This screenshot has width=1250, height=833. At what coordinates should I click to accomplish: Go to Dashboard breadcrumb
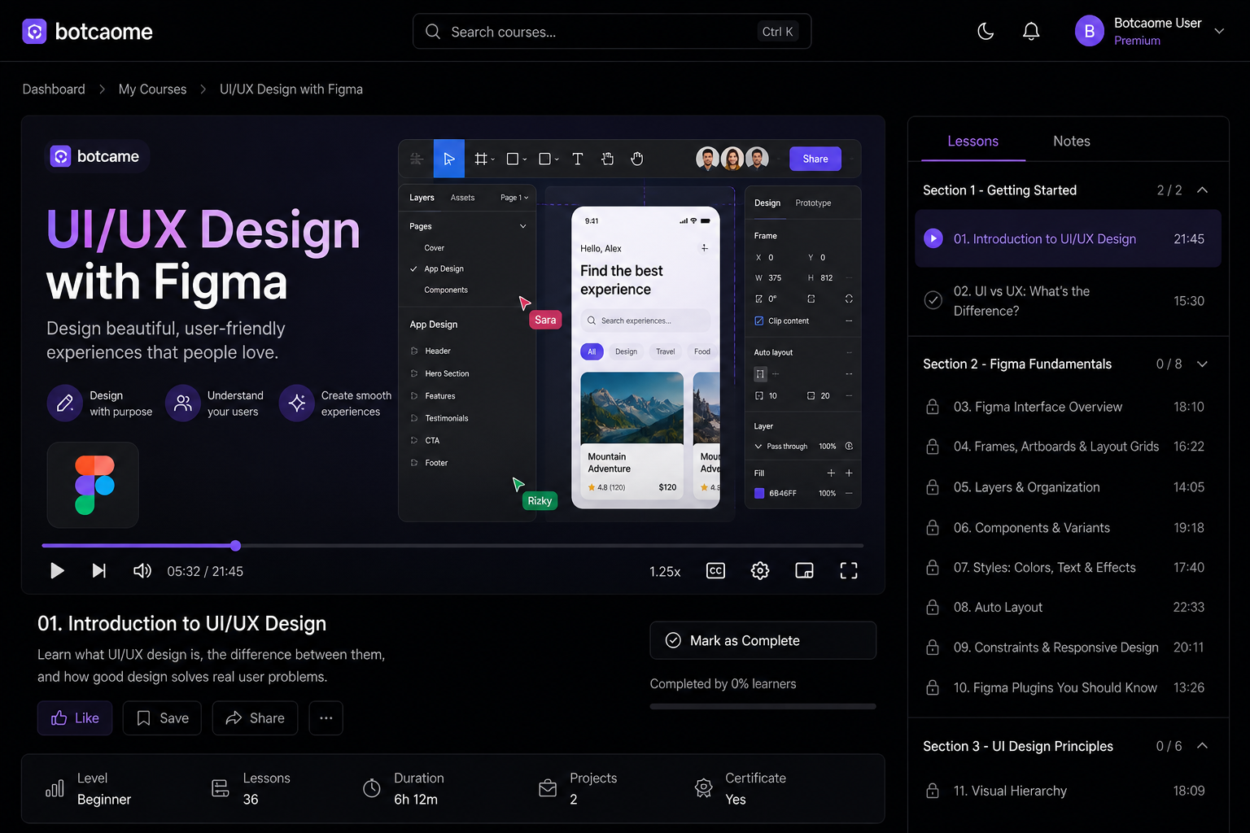54,89
